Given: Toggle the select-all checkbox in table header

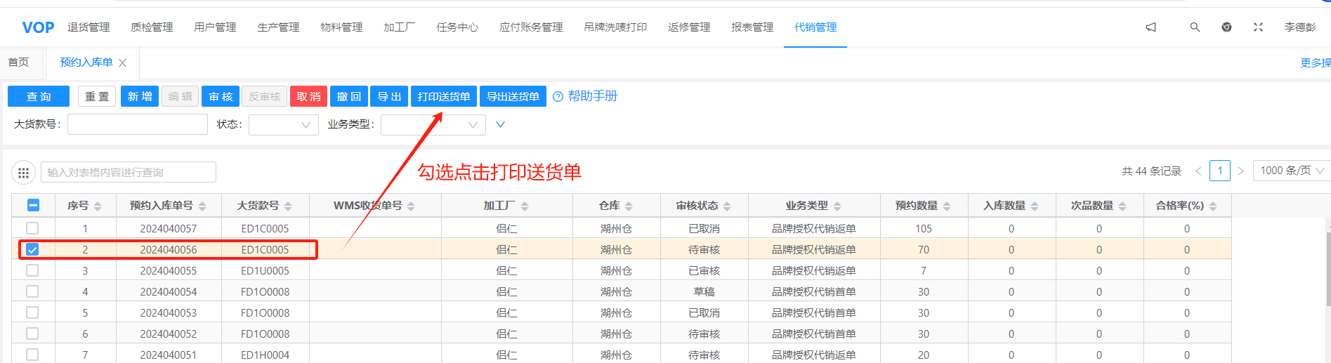Looking at the screenshot, I should [x=33, y=206].
